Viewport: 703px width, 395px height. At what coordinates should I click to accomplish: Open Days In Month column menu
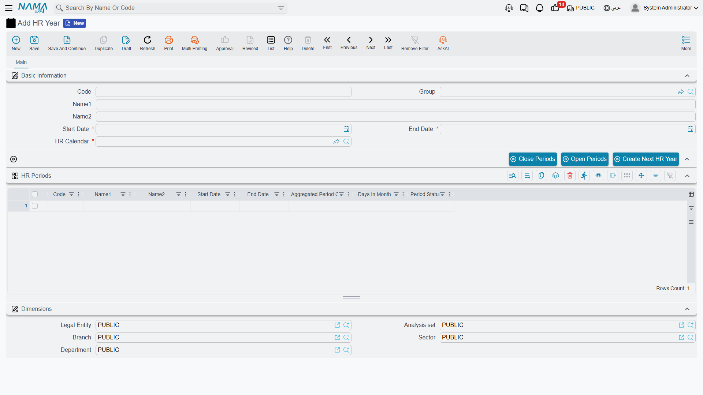point(403,194)
